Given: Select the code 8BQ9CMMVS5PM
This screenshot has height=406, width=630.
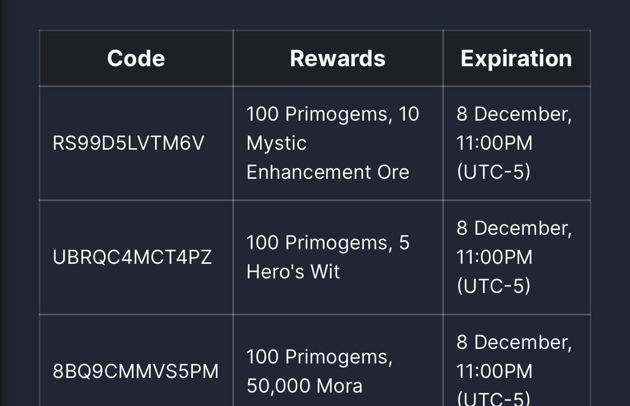Looking at the screenshot, I should (136, 372).
